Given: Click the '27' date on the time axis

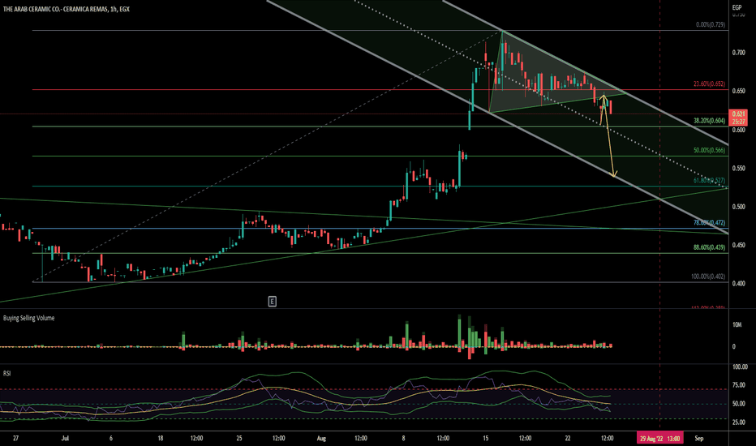Looking at the screenshot, I should pyautogui.click(x=16, y=438).
